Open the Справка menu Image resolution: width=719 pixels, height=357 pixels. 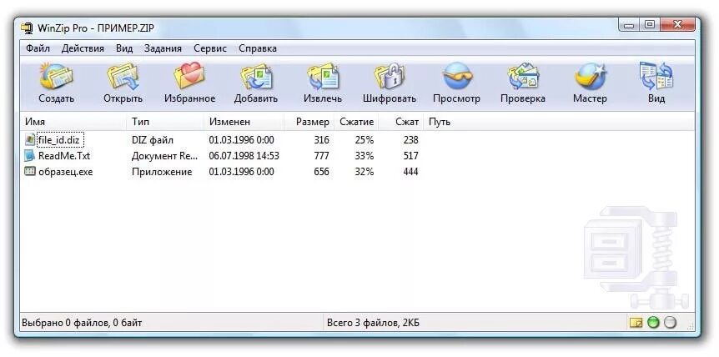[258, 48]
